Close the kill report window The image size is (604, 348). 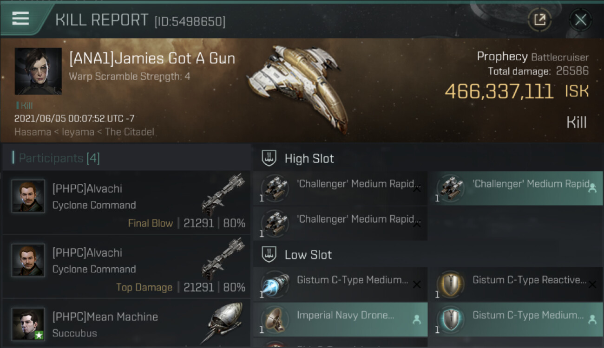point(580,19)
